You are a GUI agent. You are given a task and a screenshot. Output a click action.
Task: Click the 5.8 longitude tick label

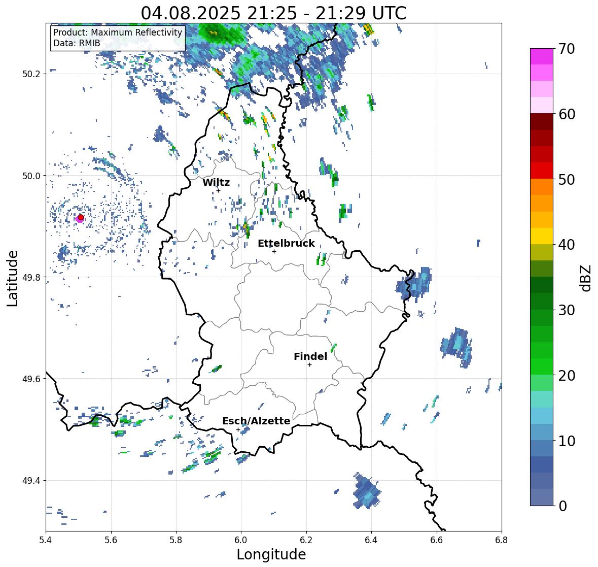pos(176,540)
